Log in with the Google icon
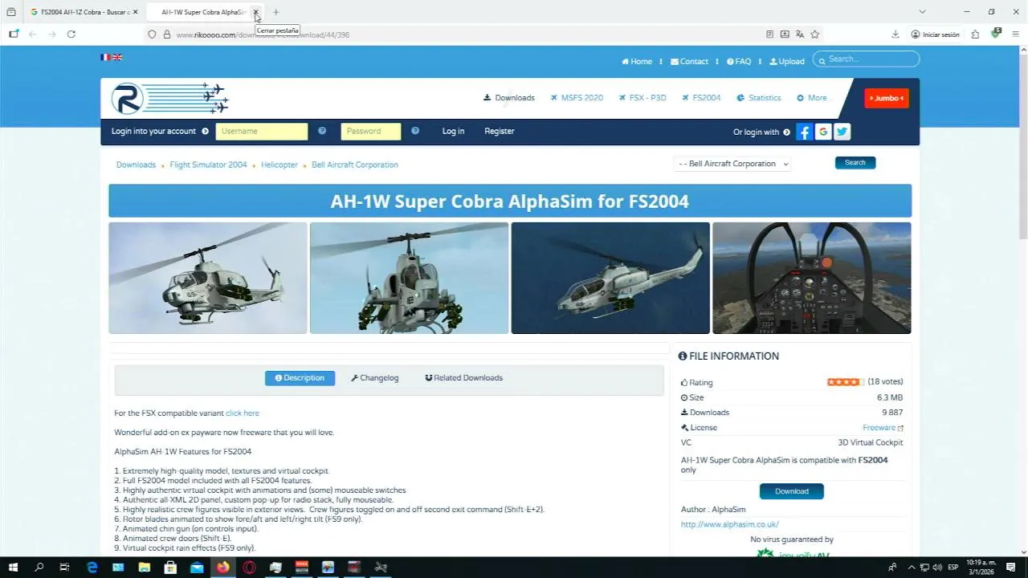The width and height of the screenshot is (1028, 578). (x=823, y=132)
